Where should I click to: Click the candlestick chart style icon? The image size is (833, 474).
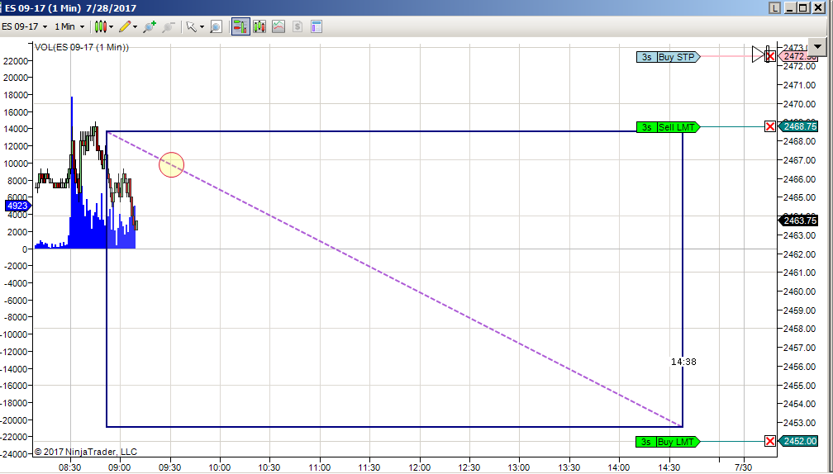click(x=101, y=26)
